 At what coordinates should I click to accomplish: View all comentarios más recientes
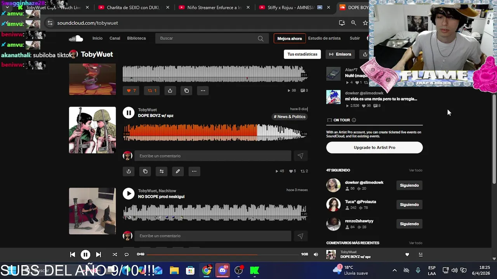(x=415, y=243)
